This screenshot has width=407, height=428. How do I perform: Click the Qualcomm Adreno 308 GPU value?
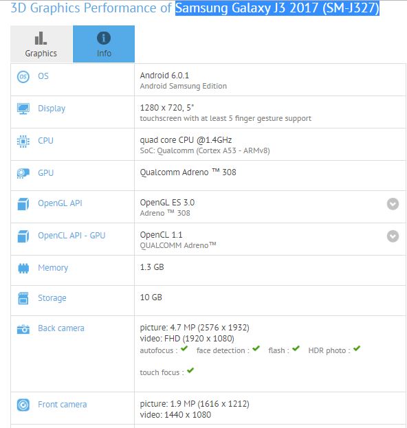coord(188,172)
